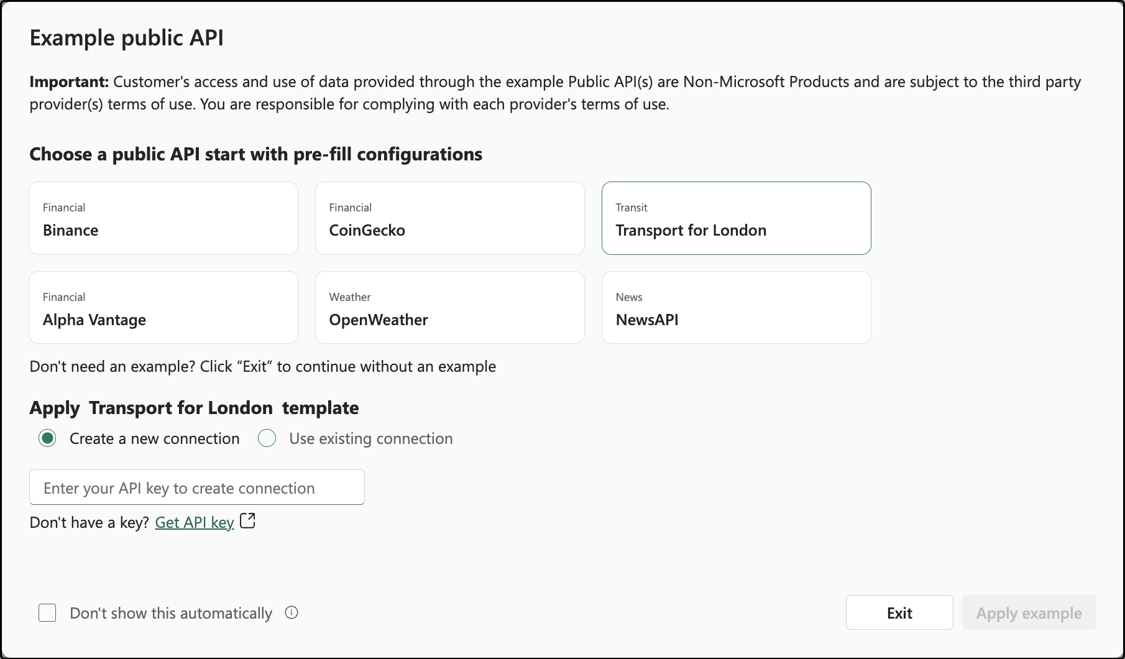Pick the NewsAPI news card

coord(736,308)
